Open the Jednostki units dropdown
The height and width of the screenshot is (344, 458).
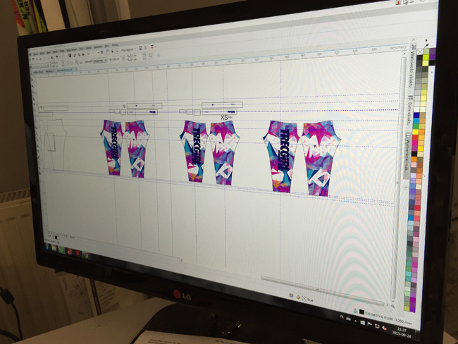pos(100,61)
